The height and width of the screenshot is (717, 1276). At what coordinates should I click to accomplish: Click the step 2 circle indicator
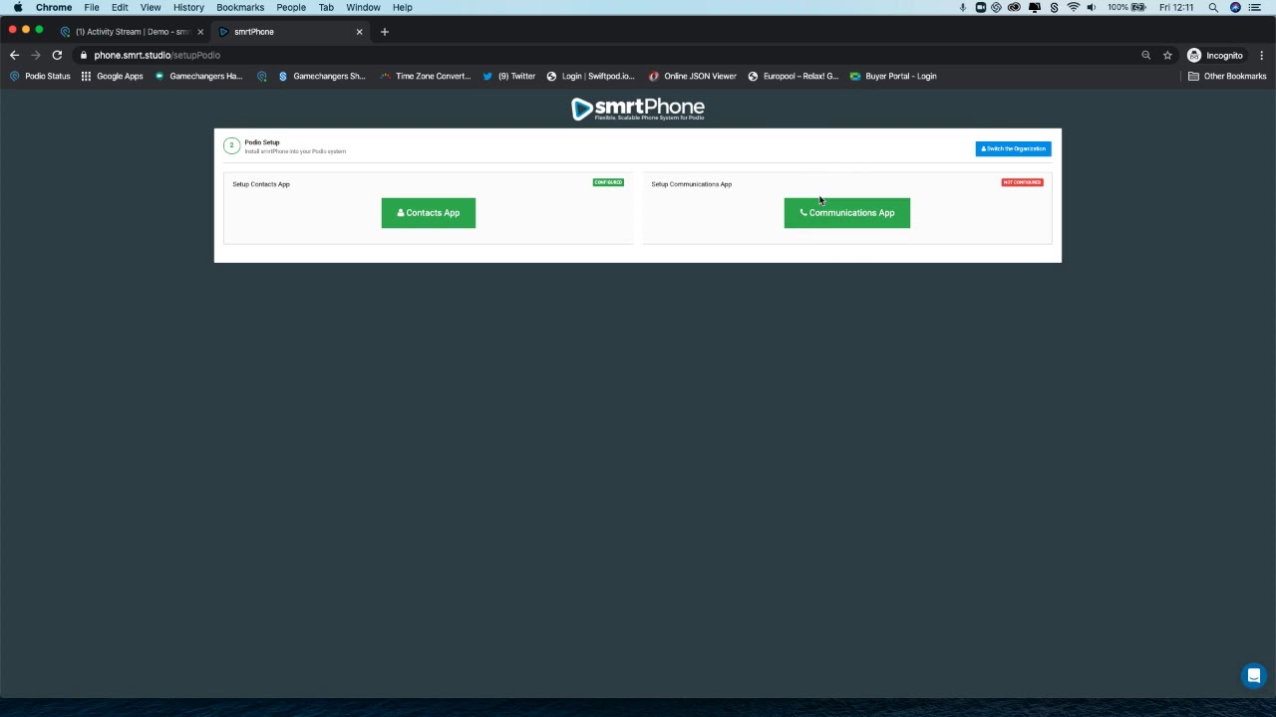click(231, 145)
